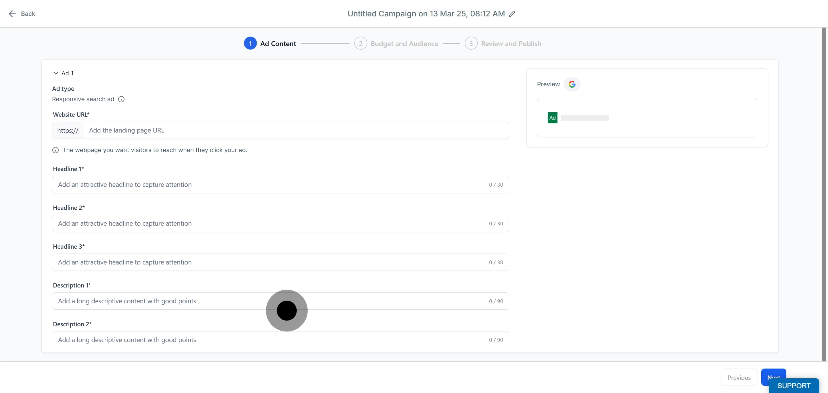Open the SUPPORT widget
The width and height of the screenshot is (828, 393).
[793, 386]
